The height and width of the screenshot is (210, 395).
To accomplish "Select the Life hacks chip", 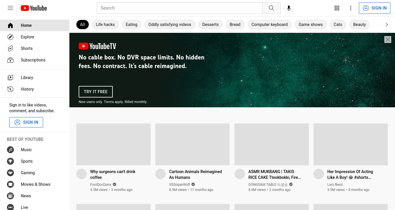I will click(x=105, y=25).
